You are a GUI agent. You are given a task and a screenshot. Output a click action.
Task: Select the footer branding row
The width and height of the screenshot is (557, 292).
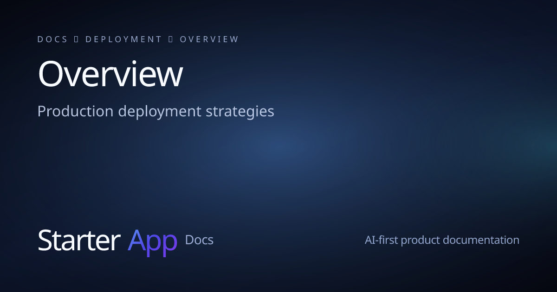point(278,240)
